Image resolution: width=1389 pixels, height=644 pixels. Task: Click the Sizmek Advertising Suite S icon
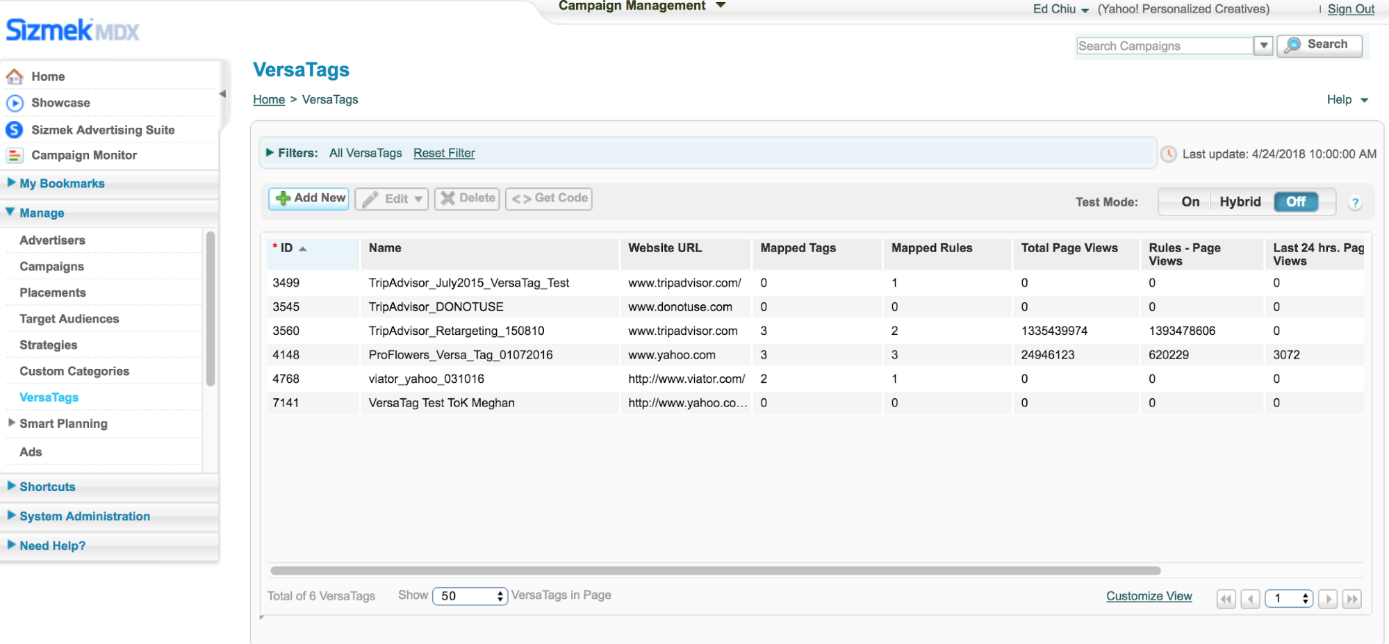coord(15,130)
